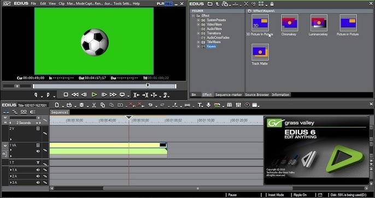Expand the Transitions folder in effect tree
Image resolution: width=375 pixels, height=198 pixels.
(198, 33)
